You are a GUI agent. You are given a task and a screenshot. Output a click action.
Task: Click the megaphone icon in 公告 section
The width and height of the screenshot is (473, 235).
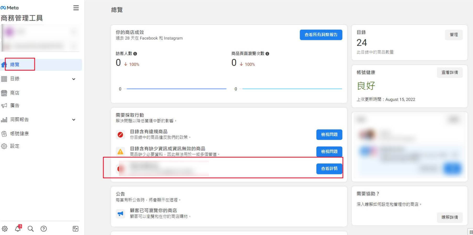(120, 214)
